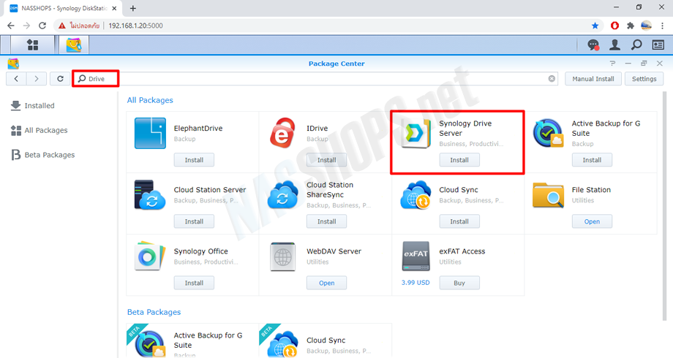Screen dimensions: 673x358
Task: Select All Packages in the sidebar
Action: (39, 130)
